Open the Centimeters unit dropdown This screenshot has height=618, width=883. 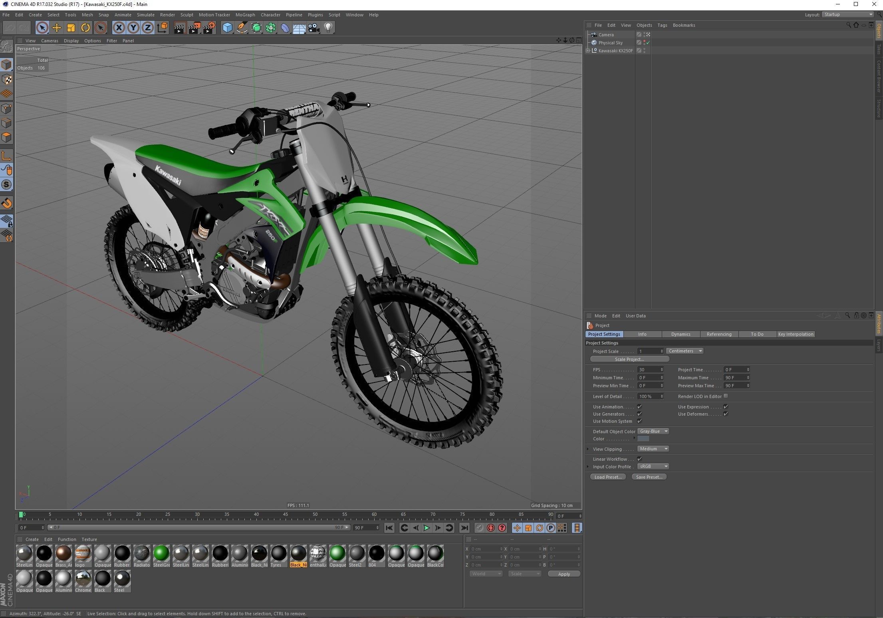(x=685, y=351)
